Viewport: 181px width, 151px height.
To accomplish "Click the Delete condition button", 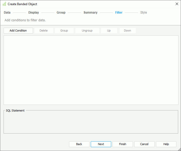I will 44,31.
